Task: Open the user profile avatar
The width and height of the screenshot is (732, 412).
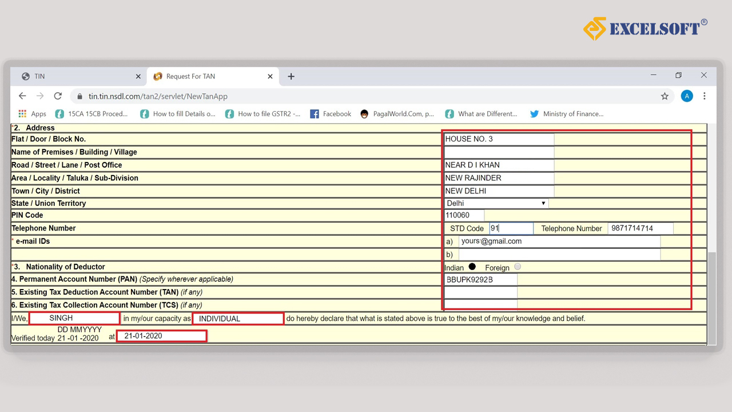Action: pos(687,96)
